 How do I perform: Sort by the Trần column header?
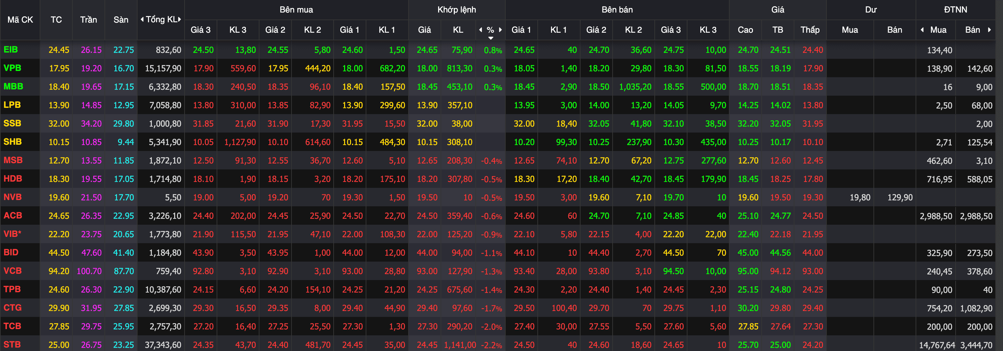point(88,19)
